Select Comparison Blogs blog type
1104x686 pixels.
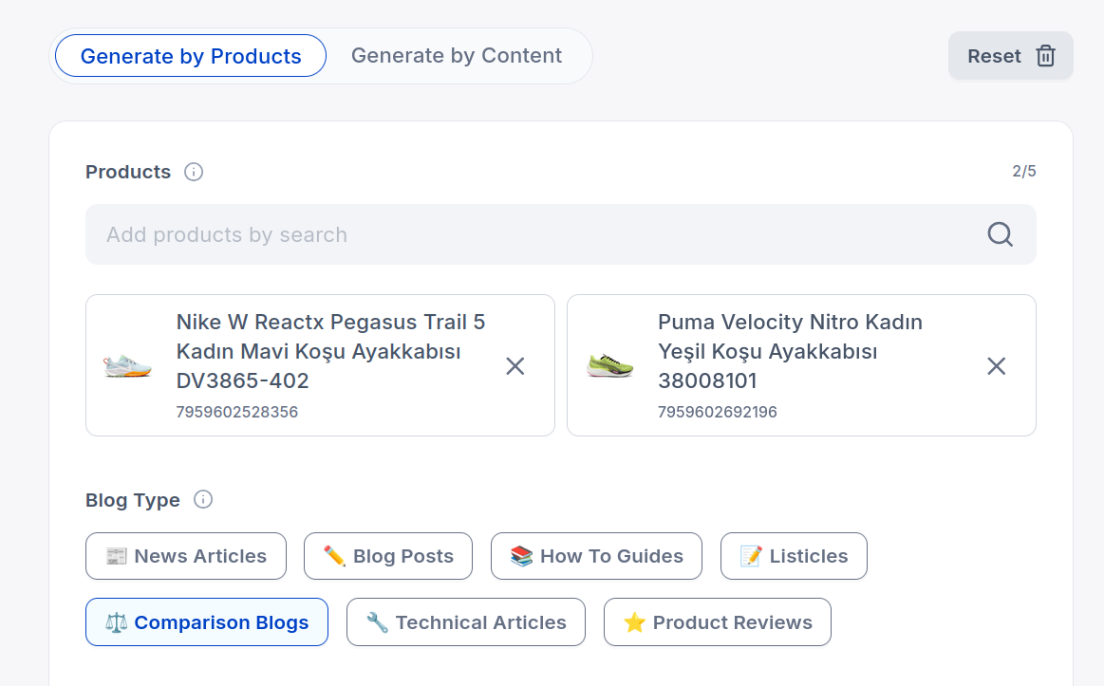[x=207, y=622]
